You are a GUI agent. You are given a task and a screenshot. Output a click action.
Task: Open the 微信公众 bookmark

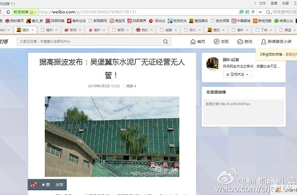pyautogui.click(x=283, y=21)
